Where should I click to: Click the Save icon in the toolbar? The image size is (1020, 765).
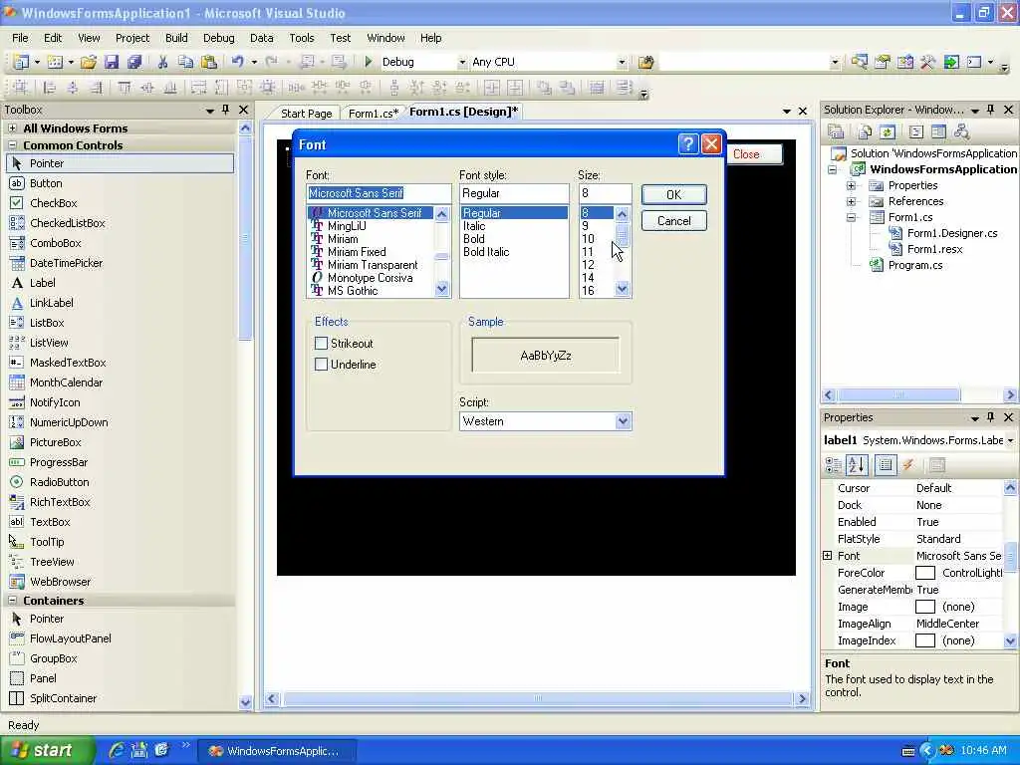112,62
